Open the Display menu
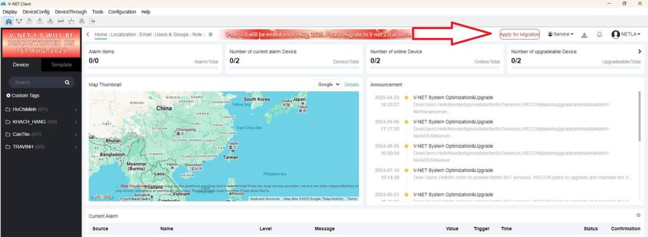Screen dimensions: 648x237 click(10, 12)
